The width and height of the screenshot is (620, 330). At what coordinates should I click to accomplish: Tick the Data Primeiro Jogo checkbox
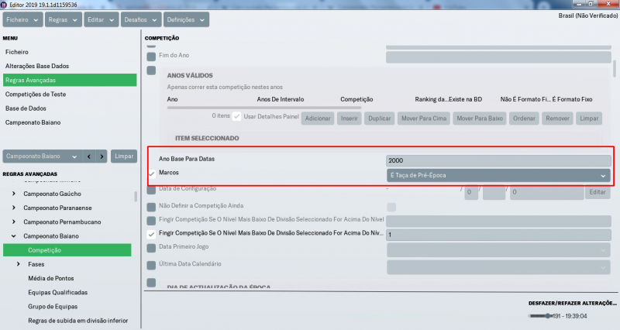151,248
